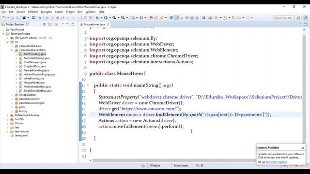This screenshot has height=174, width=310.
Task: Switch to the Java perspective icon
Action: [x=306, y=18]
